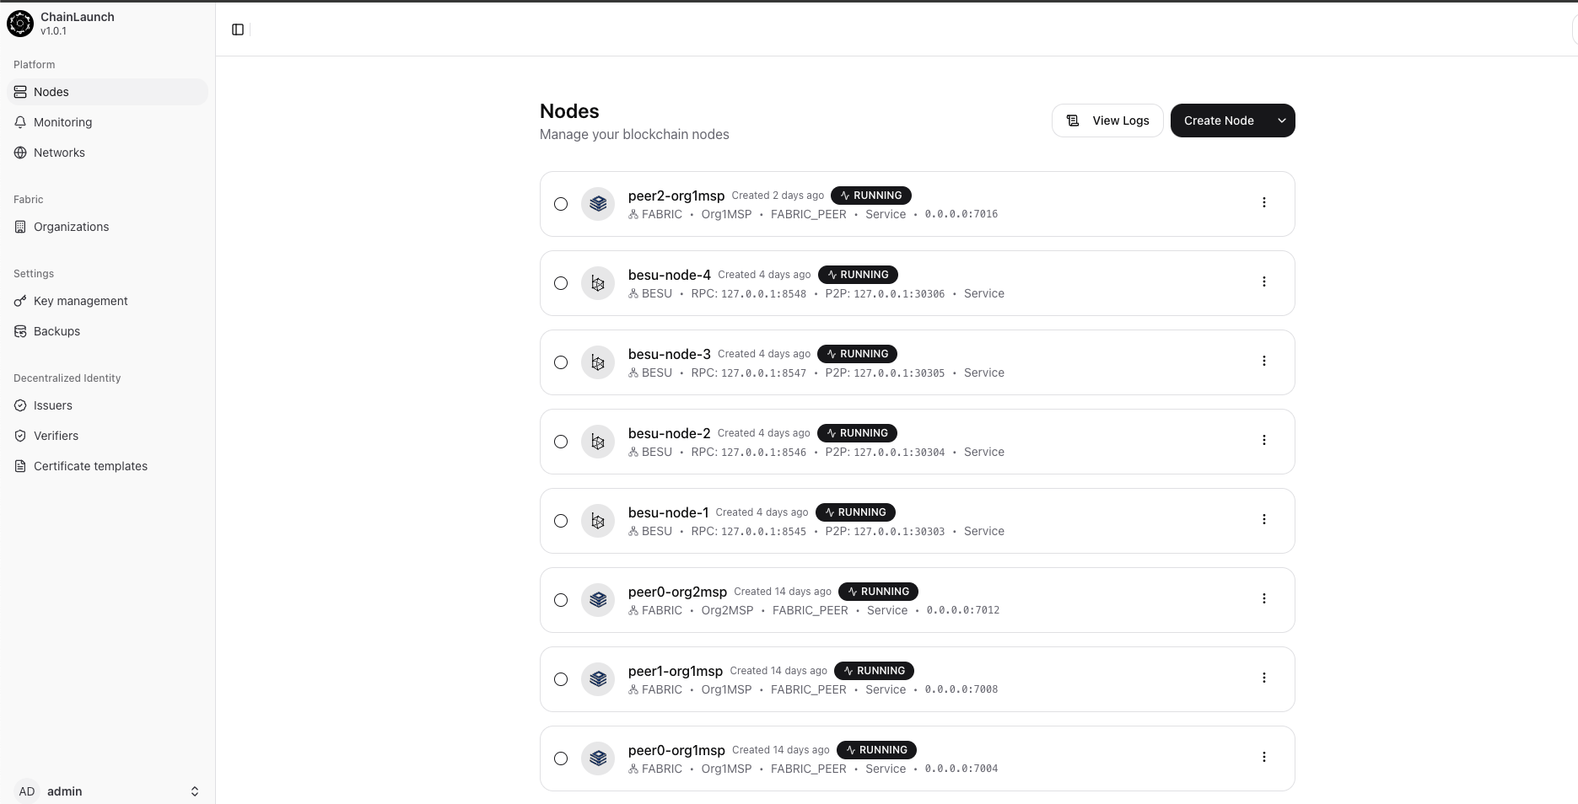Open the options menu for peer1-org1msp
Screen dimensions: 1578x804
[x=1264, y=678]
